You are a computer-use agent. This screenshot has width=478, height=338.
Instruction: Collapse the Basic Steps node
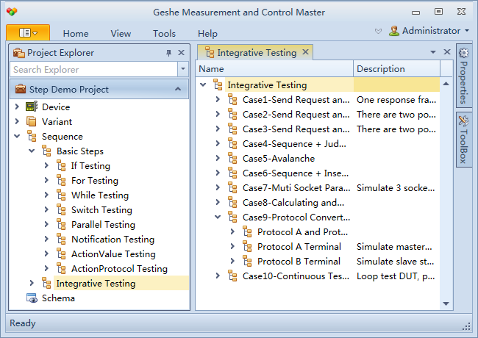pos(32,151)
